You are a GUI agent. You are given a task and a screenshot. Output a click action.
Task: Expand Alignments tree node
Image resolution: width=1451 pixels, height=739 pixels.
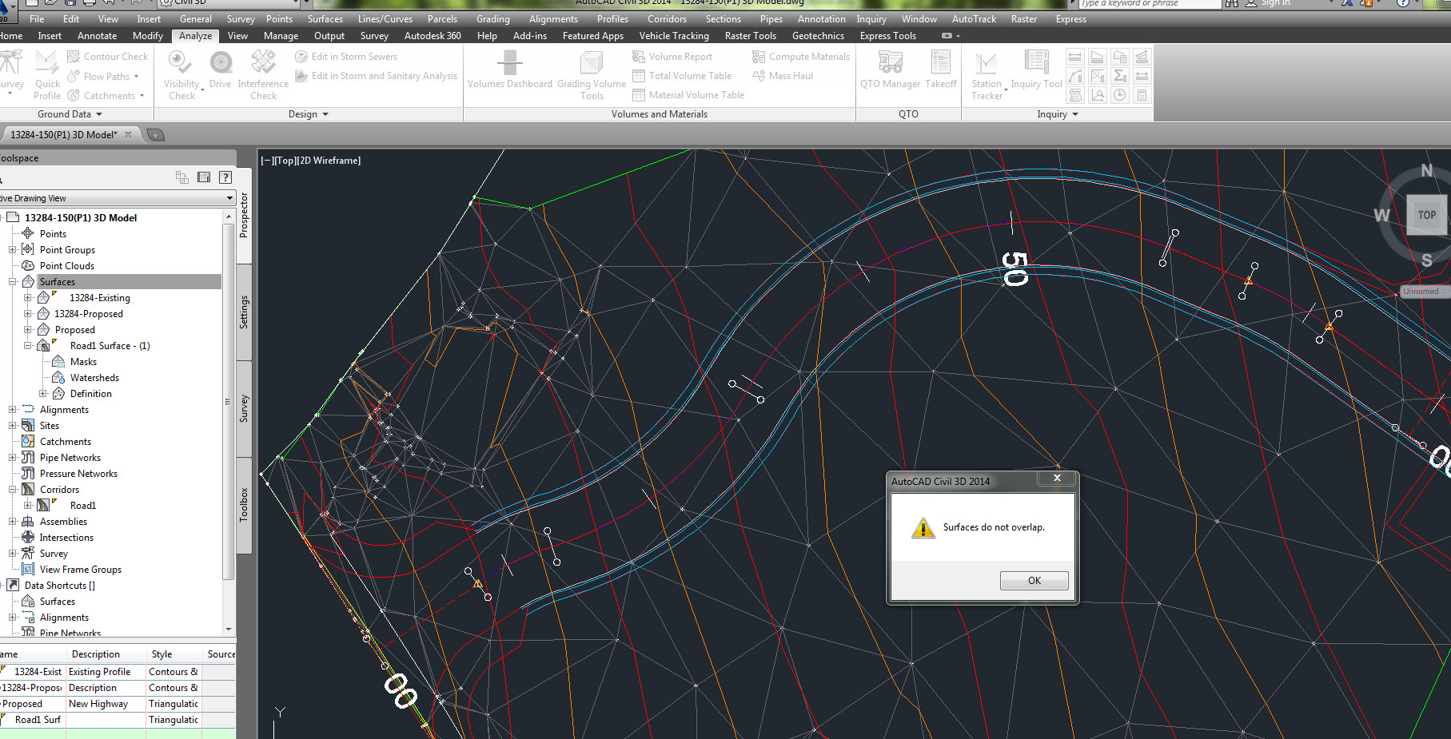(12, 410)
